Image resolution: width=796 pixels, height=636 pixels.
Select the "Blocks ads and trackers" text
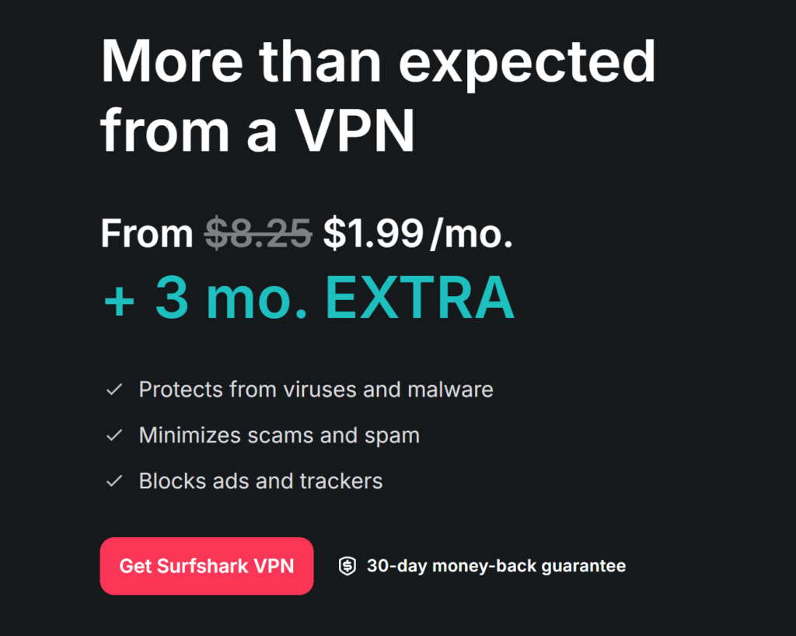pyautogui.click(x=260, y=481)
